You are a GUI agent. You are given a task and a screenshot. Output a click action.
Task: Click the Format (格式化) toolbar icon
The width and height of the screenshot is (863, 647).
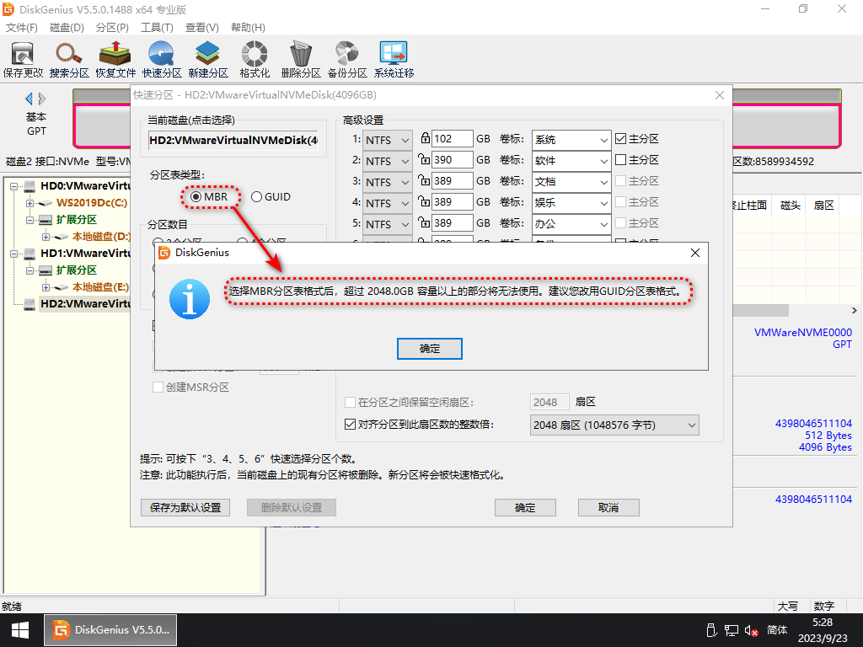[x=255, y=60]
